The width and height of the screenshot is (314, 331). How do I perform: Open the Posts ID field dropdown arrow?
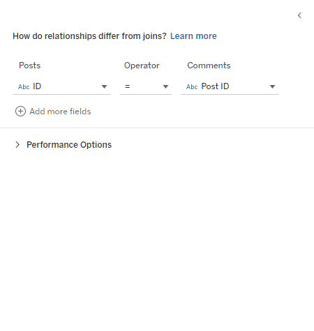(x=104, y=86)
